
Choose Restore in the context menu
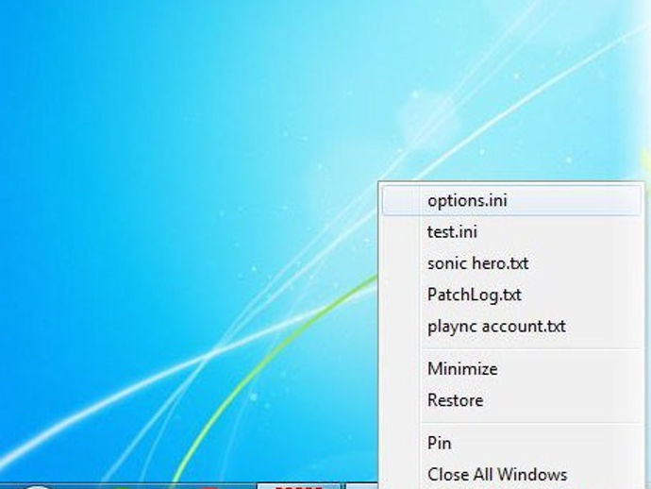pyautogui.click(x=511, y=400)
